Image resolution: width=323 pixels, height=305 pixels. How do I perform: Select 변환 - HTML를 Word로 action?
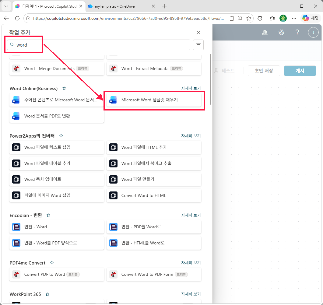point(154,243)
